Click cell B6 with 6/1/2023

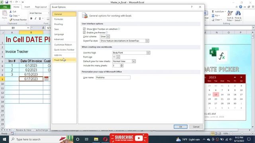tap(31, 66)
